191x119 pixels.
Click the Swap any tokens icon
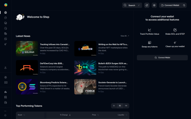[150, 43]
